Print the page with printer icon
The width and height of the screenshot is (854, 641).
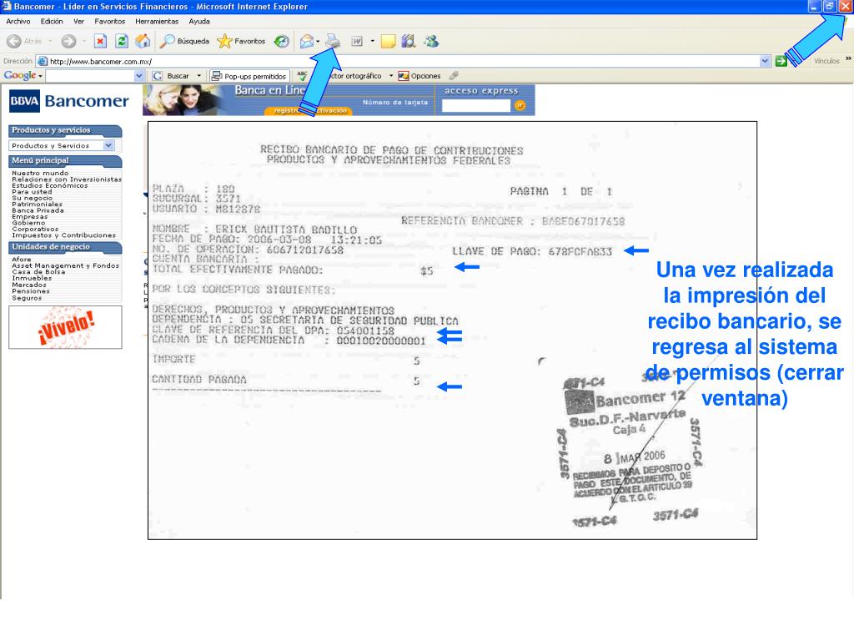(x=333, y=40)
